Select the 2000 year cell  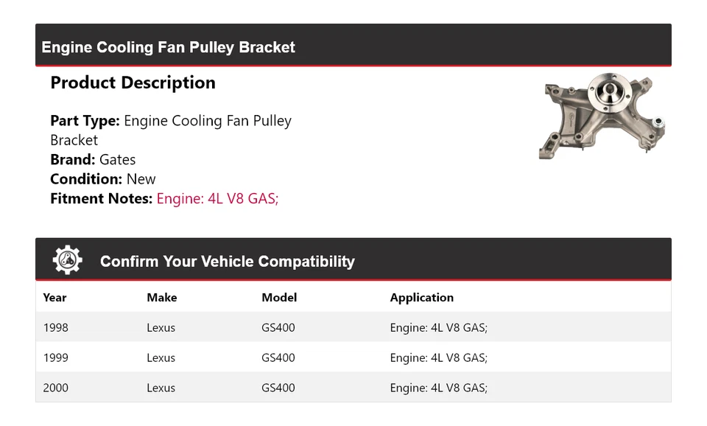point(55,388)
